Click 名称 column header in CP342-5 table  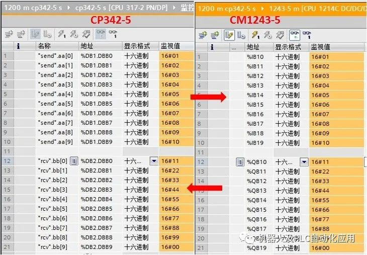tap(57, 46)
